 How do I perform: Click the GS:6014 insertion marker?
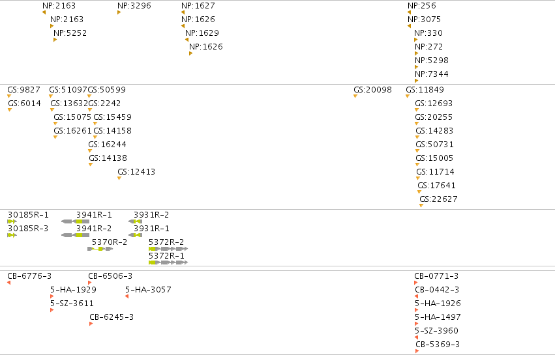point(10,110)
